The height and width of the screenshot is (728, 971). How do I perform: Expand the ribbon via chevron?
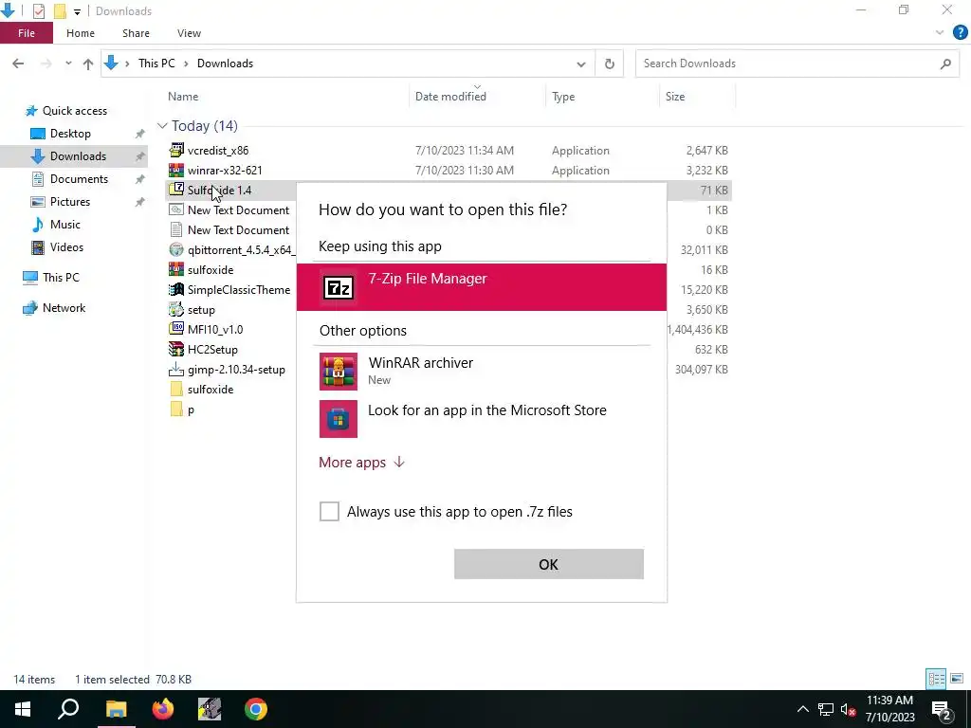click(940, 33)
